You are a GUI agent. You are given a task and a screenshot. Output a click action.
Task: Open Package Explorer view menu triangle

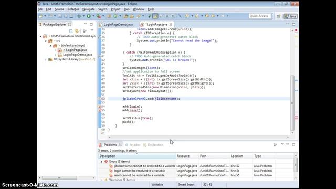[x=92, y=30]
